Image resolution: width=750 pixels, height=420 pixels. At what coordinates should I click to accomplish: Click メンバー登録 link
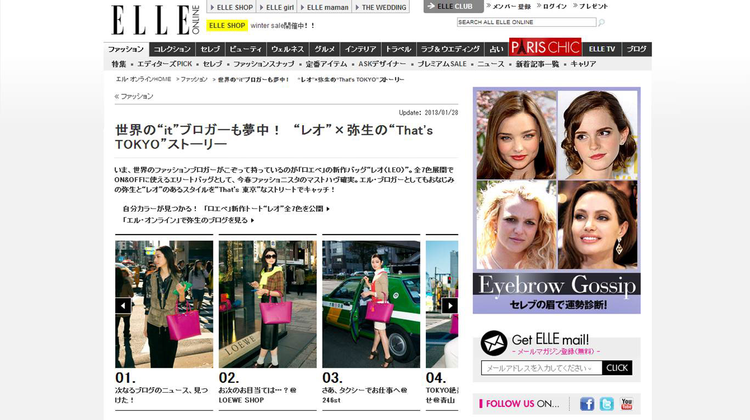[509, 7]
